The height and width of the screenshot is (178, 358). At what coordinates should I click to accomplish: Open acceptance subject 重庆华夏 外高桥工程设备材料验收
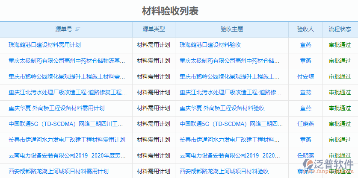[222, 108]
